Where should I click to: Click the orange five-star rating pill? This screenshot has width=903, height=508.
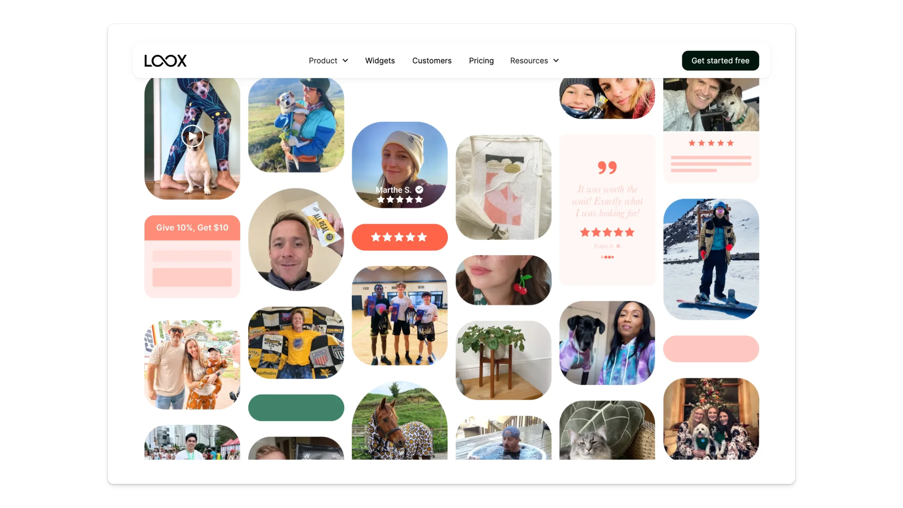click(400, 237)
